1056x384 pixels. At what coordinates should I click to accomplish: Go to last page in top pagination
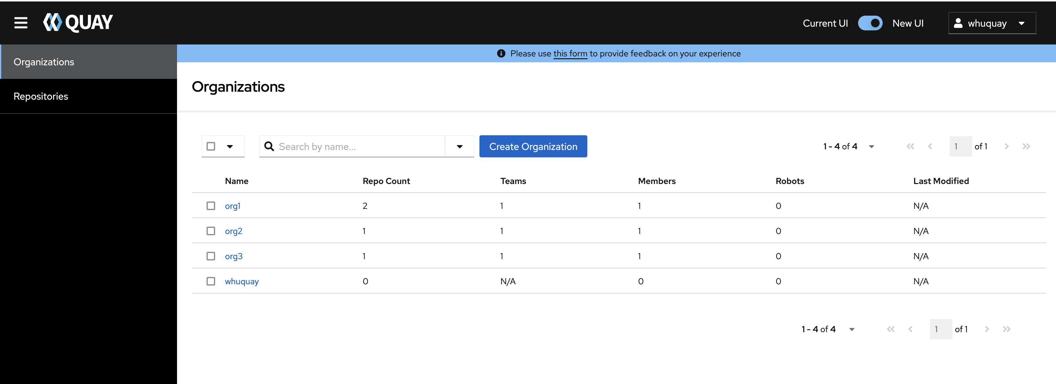pos(1026,146)
